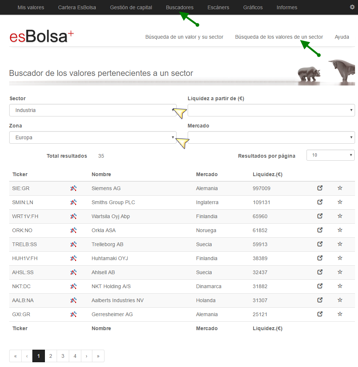Open external link icon for Smiths Group PLC

tap(320, 202)
